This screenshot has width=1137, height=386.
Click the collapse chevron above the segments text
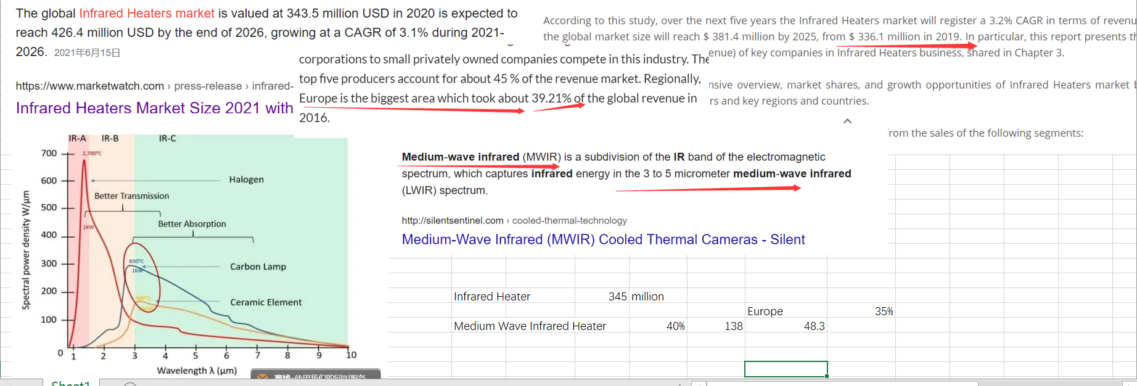(847, 121)
